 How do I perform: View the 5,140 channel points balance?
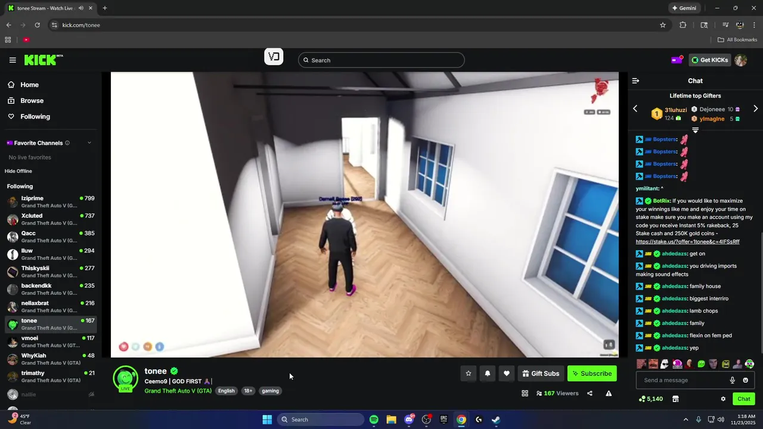pos(650,399)
